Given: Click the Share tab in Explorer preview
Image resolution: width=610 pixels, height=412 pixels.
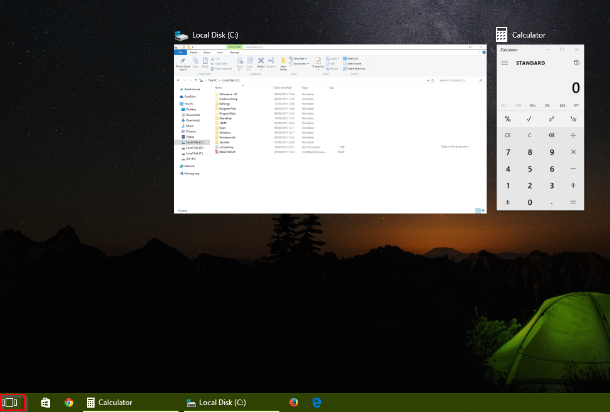Looking at the screenshot, I should 207,53.
